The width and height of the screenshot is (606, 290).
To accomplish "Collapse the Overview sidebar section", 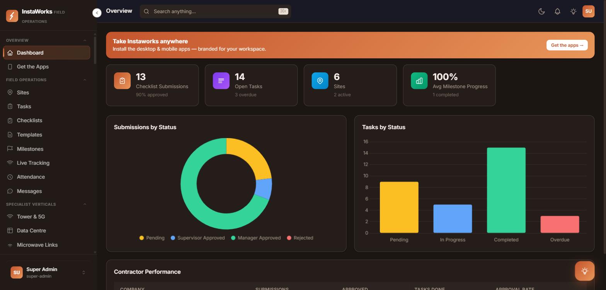I will pos(85,40).
